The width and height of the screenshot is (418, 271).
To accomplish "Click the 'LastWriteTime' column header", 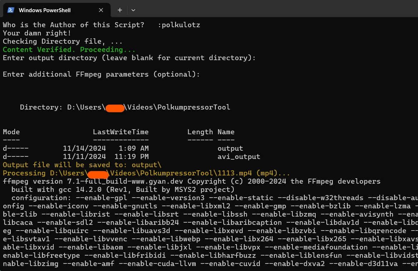I will pos(121,132).
